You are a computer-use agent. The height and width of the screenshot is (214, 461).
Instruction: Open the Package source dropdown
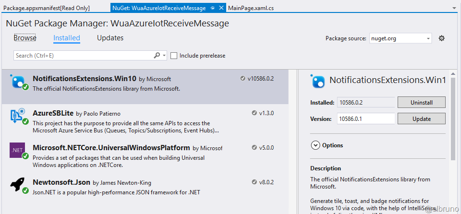(400, 38)
